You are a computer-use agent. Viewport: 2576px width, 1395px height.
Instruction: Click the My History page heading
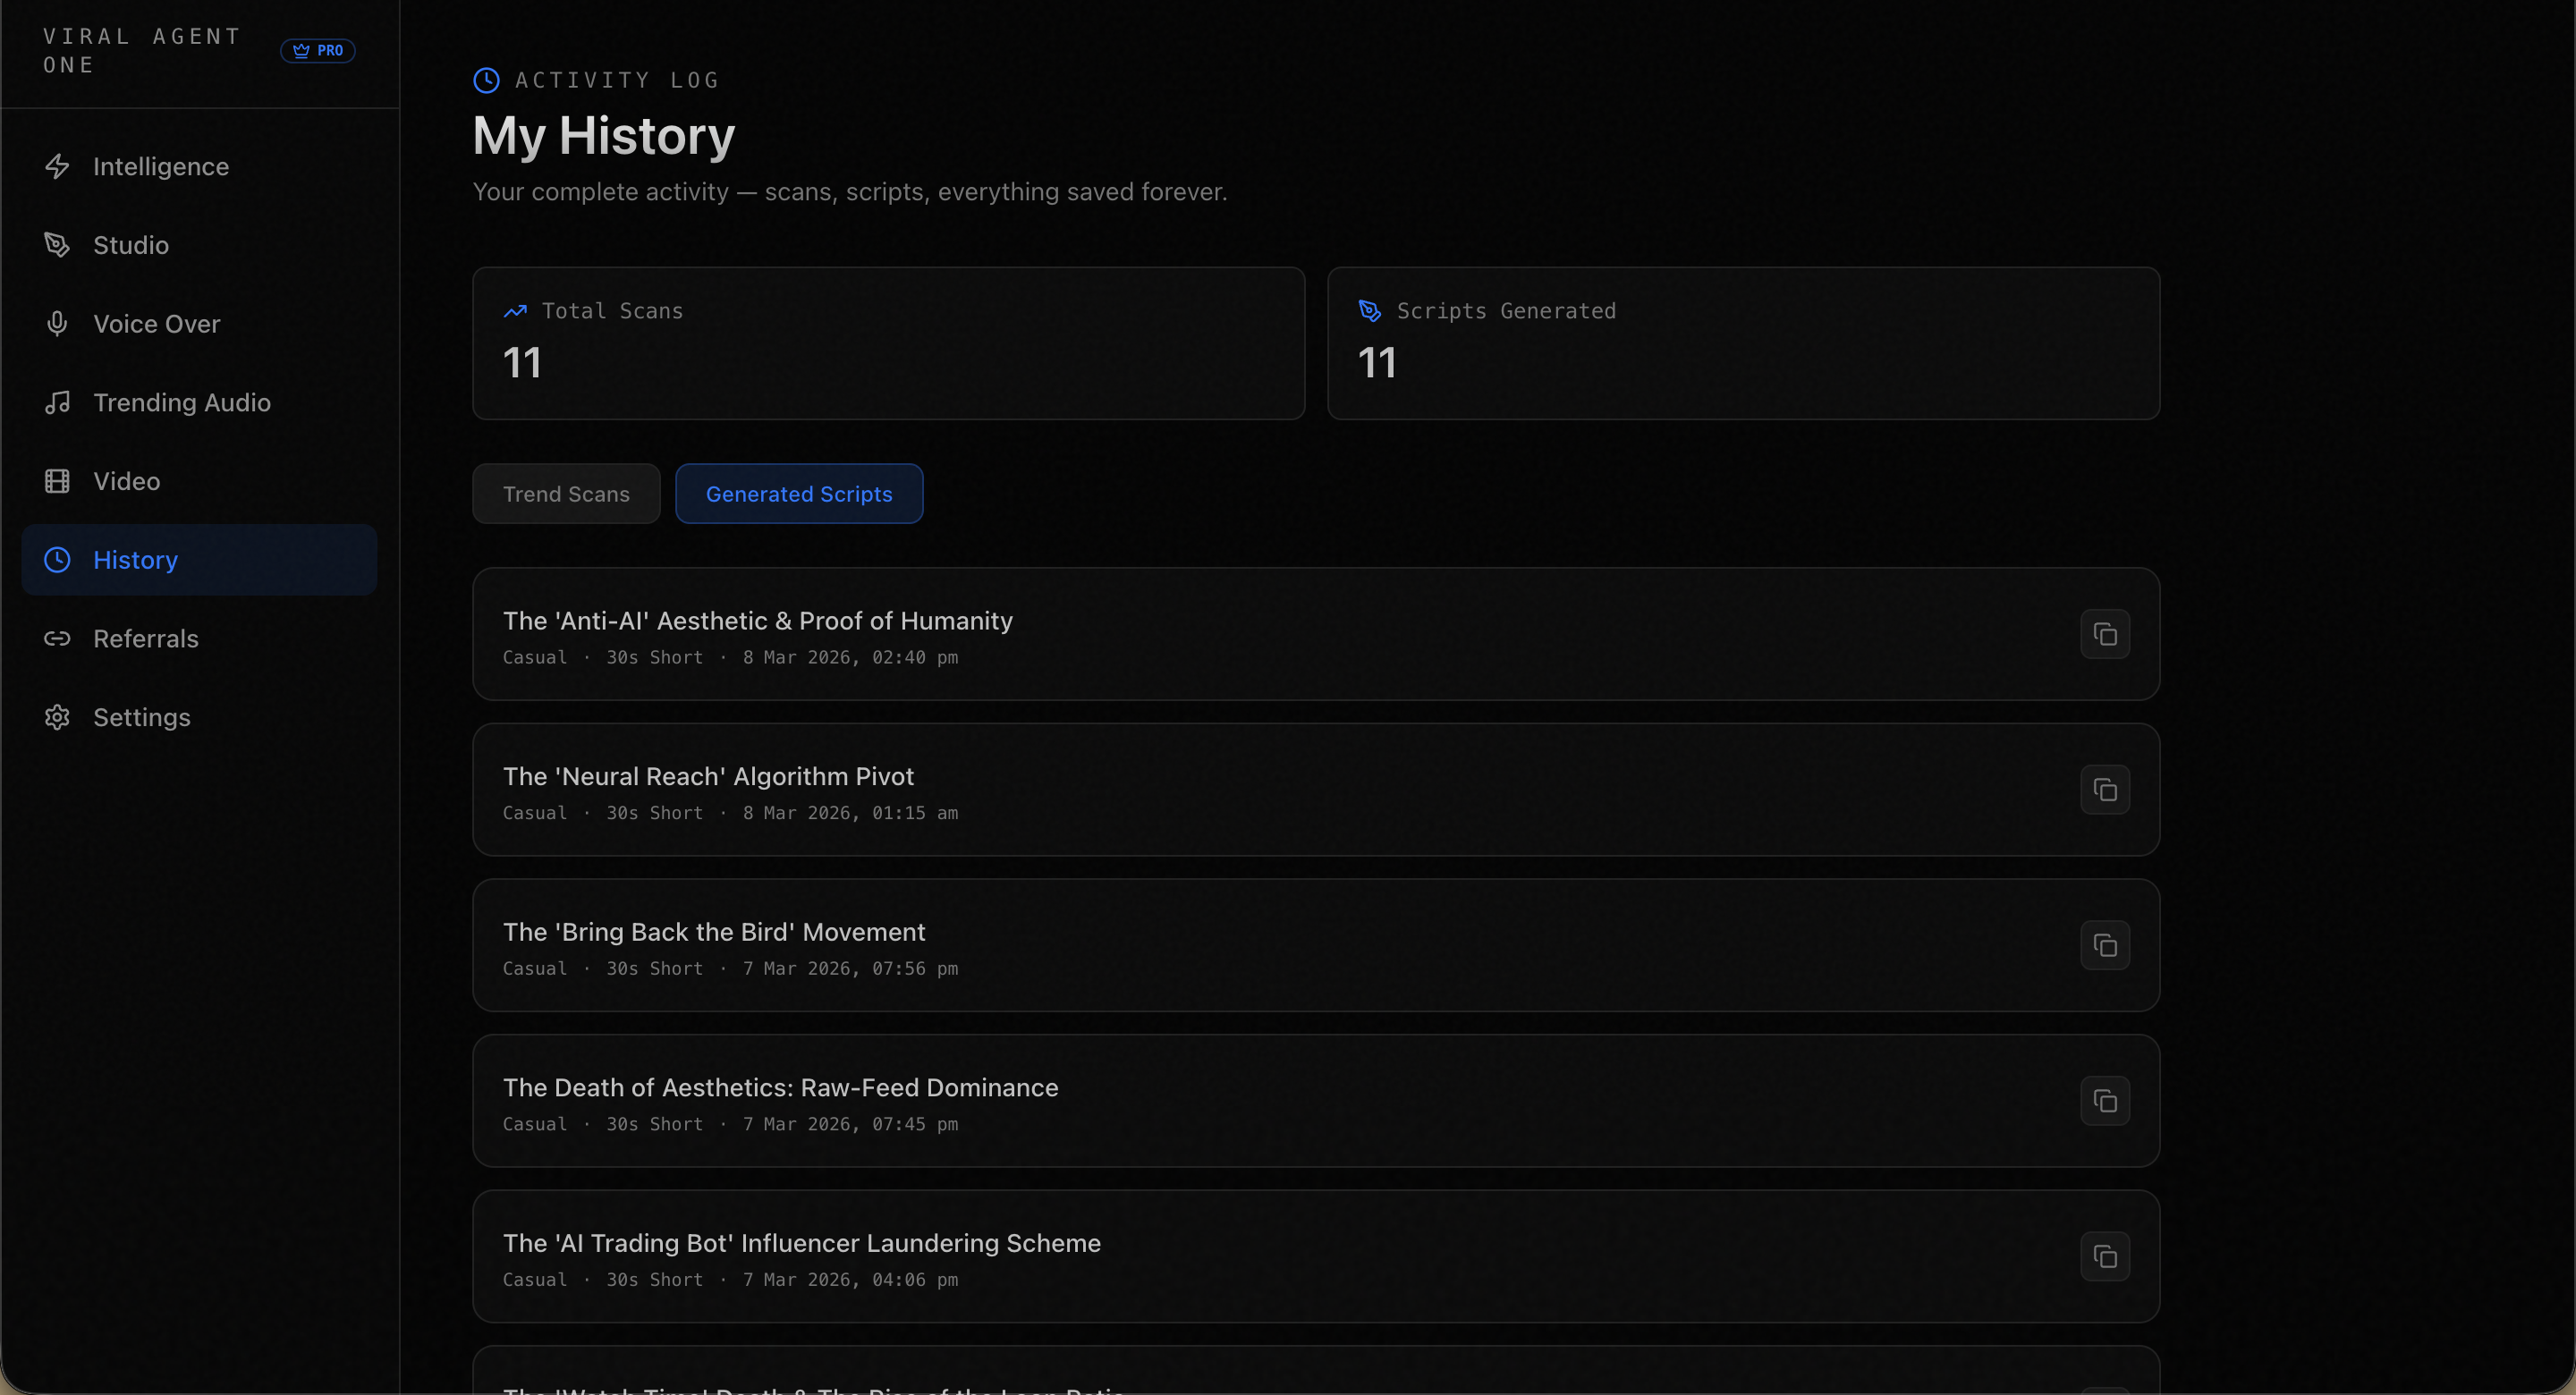(604, 135)
